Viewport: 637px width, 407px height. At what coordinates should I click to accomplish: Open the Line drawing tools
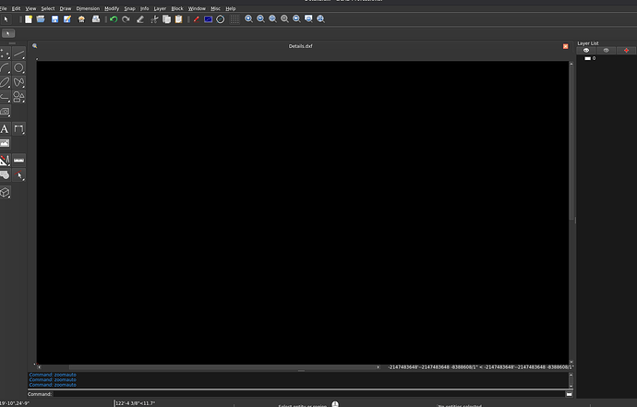click(18, 54)
